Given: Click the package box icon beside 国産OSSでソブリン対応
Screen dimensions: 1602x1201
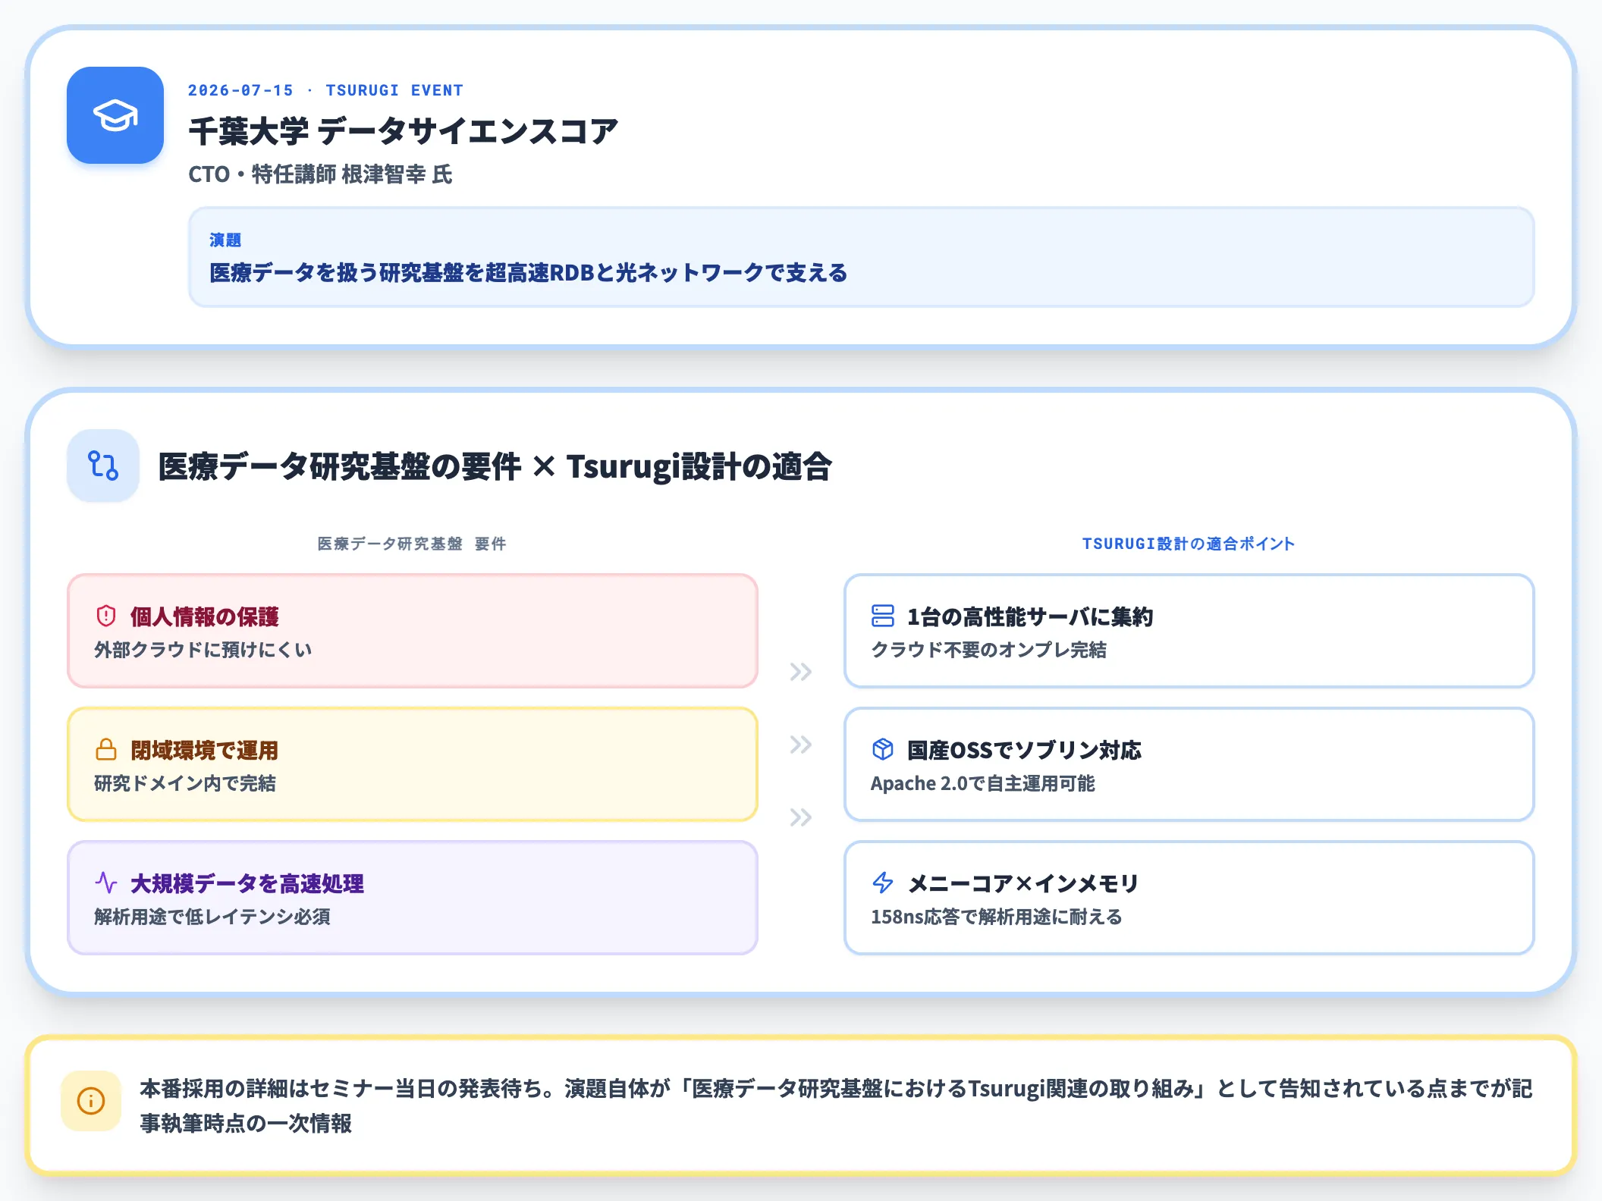Looking at the screenshot, I should point(883,749).
